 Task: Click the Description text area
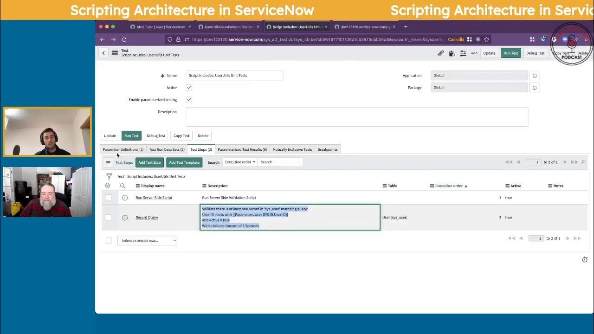[357, 117]
